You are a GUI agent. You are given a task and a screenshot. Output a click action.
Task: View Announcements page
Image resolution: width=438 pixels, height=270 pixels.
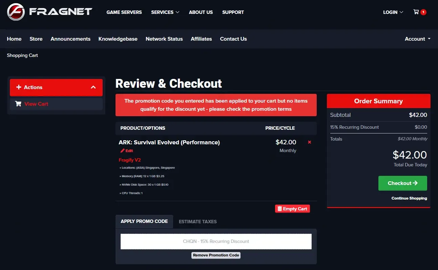pos(70,39)
